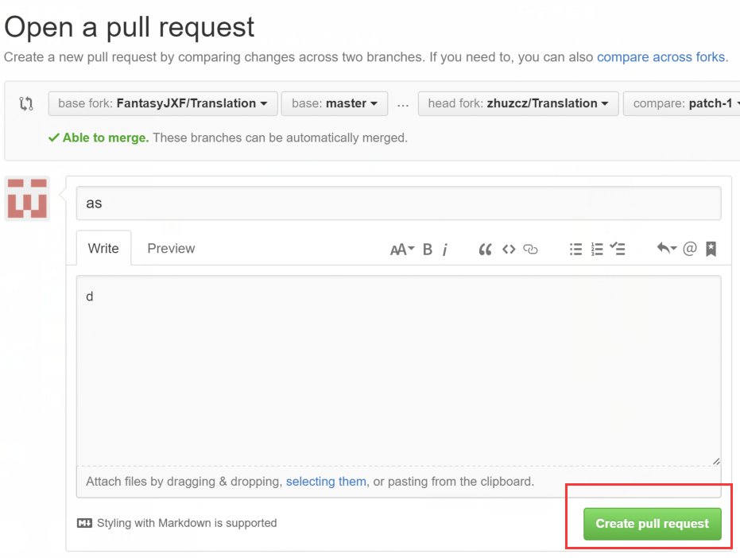Click the pull request title field
The width and height of the screenshot is (740, 558).
tap(398, 203)
